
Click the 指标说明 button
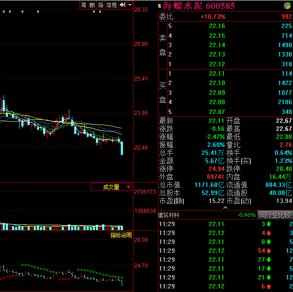click(121, 235)
